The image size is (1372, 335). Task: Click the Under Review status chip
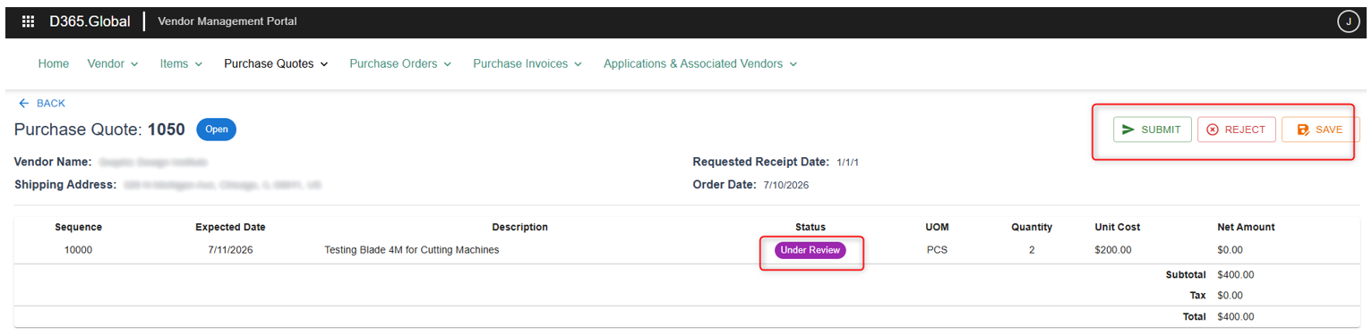(810, 250)
